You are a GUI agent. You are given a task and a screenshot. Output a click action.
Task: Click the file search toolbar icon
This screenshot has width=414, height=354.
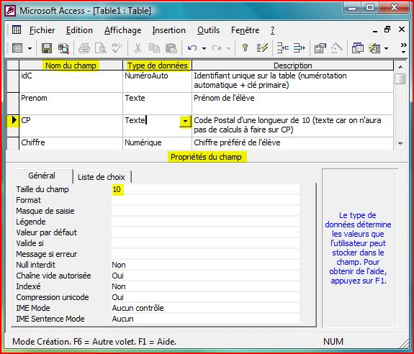click(63, 48)
